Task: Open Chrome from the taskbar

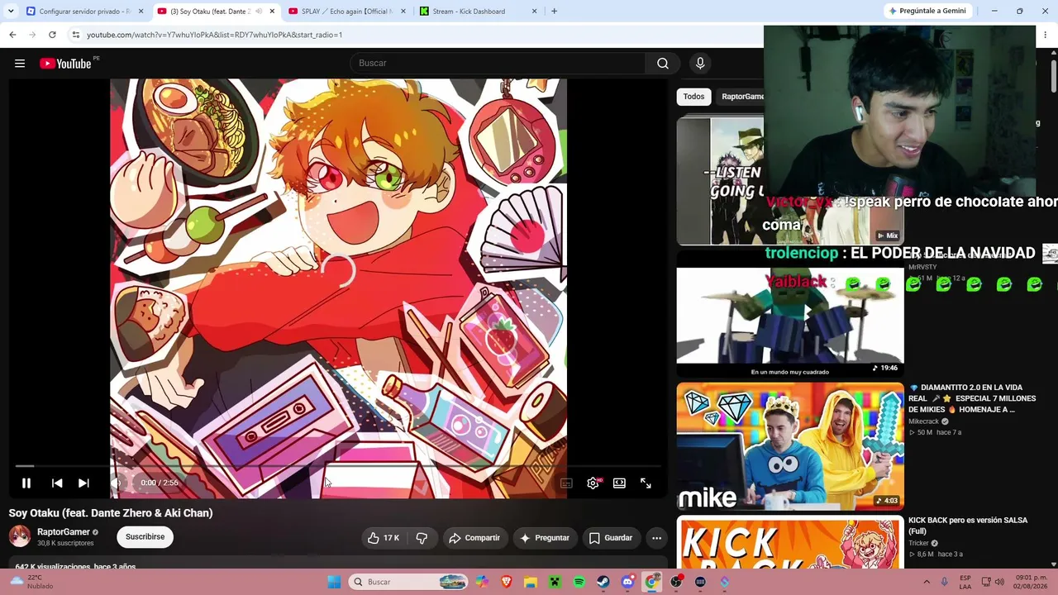Action: tap(652, 582)
